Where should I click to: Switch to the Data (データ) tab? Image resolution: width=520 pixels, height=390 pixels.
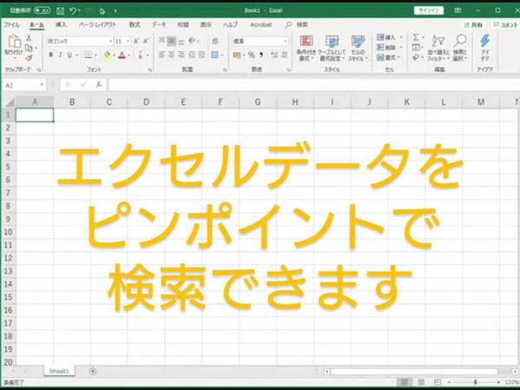click(159, 24)
